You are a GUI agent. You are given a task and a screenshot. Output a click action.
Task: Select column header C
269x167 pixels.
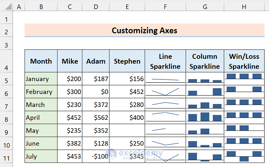click(69, 7)
